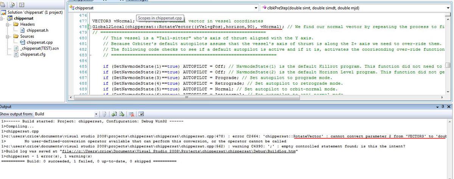454x179 pixels.
Task: Click the View Code toolbar icon
Action: (x=21, y=5)
